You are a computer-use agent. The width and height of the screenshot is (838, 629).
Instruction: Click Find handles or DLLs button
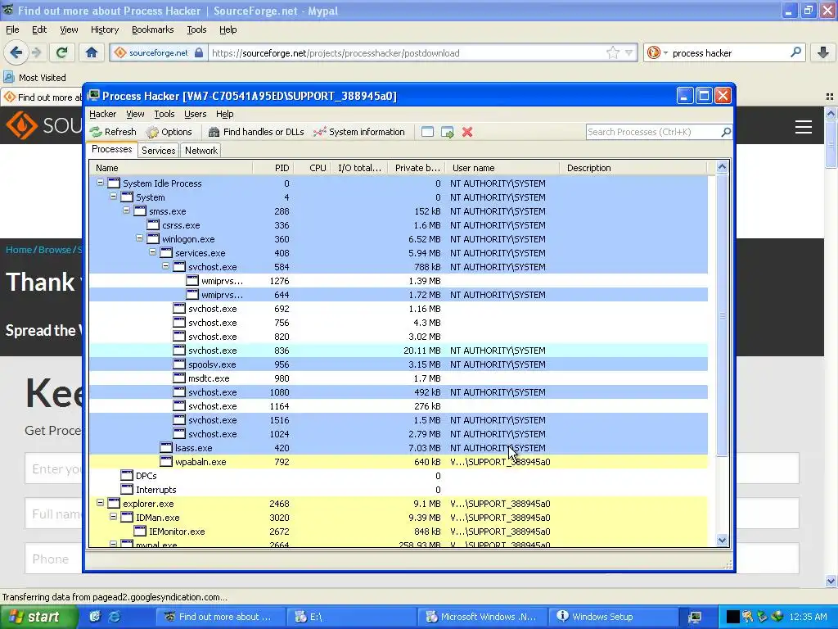tap(256, 132)
